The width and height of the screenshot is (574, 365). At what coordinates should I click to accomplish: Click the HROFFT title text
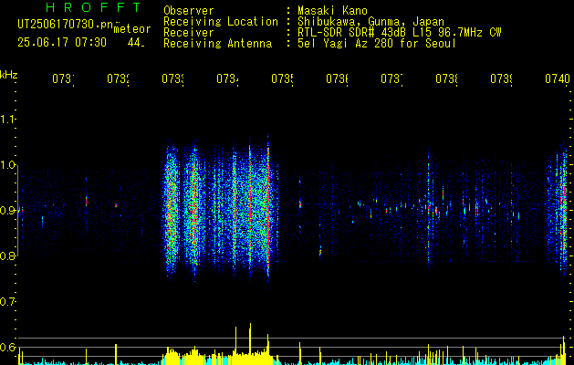[x=94, y=7]
